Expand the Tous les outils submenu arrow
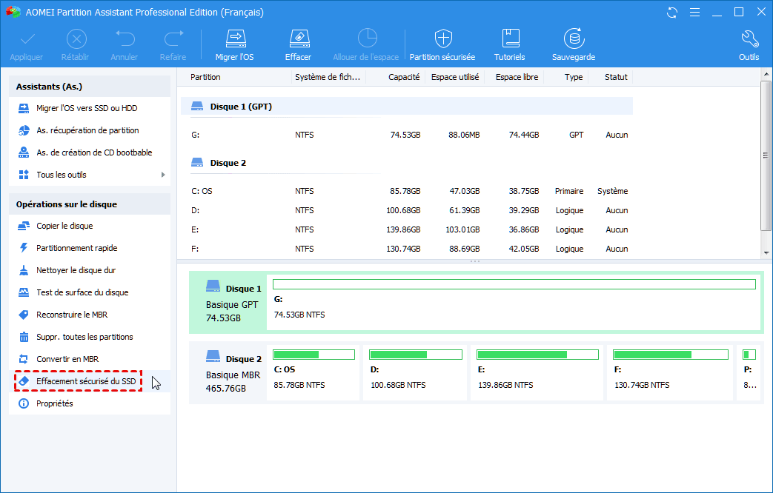This screenshot has height=493, width=773. point(163,175)
